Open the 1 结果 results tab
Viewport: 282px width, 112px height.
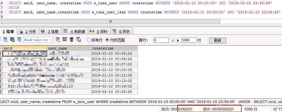pos(8,31)
